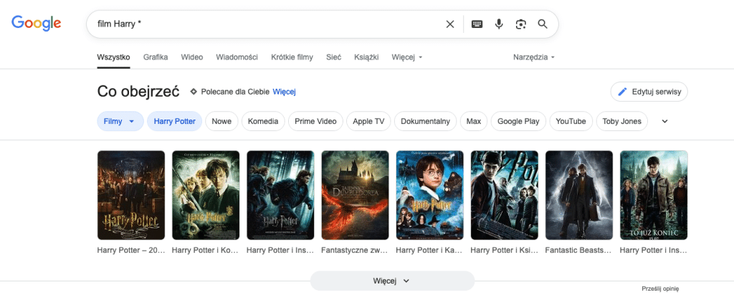734x300 pixels.
Task: Toggle the YouTube filter chip
Action: tap(571, 122)
